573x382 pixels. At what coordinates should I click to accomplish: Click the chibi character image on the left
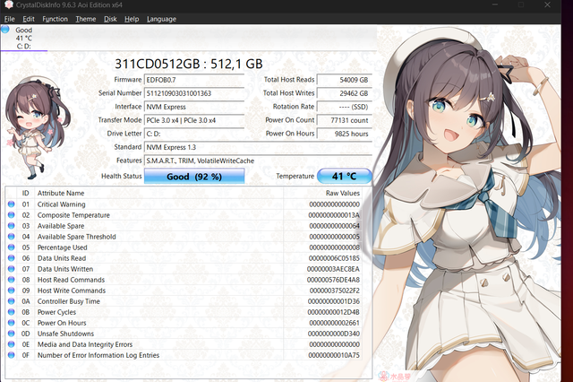click(x=36, y=128)
